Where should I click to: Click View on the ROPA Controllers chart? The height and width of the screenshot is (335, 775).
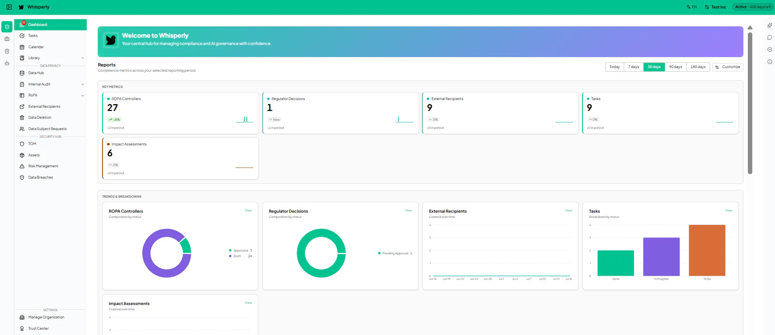248,211
